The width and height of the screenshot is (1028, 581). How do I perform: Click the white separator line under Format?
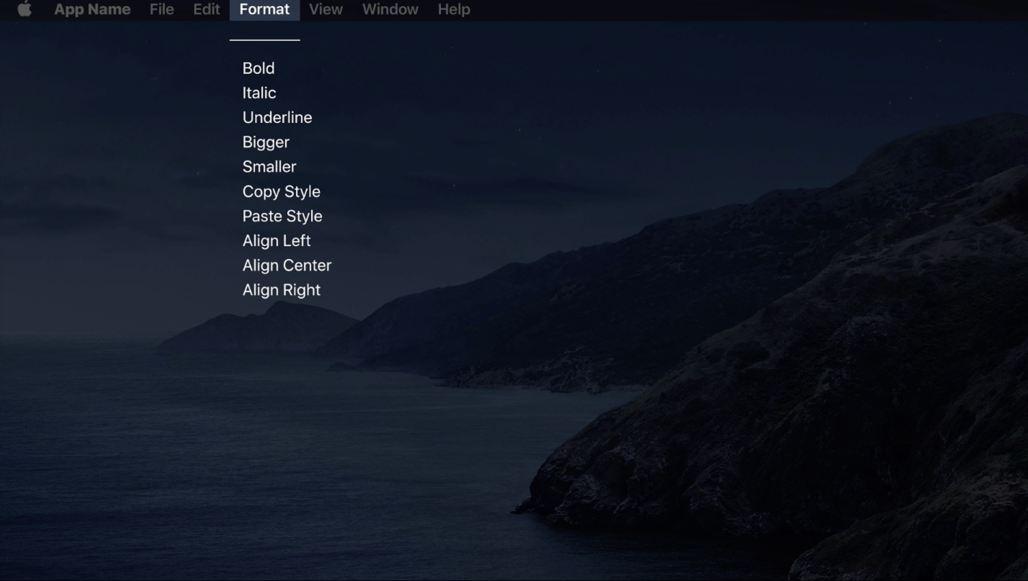point(264,40)
